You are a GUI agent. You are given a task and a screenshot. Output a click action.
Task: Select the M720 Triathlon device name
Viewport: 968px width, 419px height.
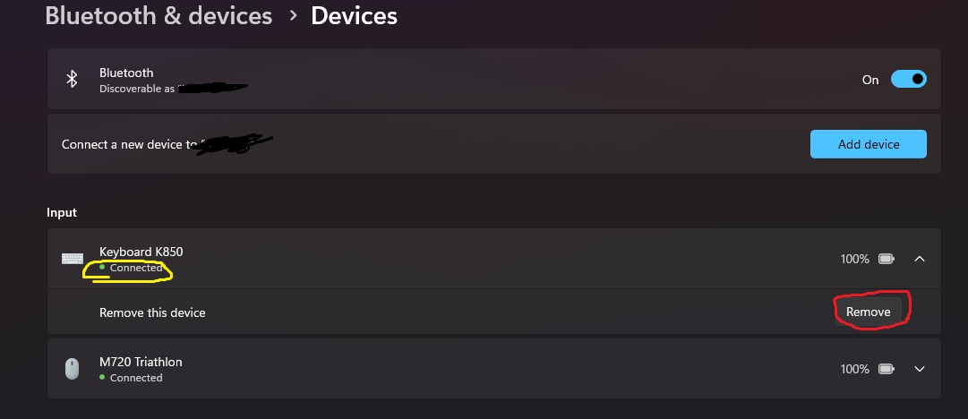tap(141, 362)
